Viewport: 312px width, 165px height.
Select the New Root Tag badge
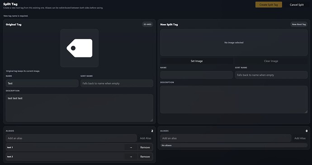(299, 24)
